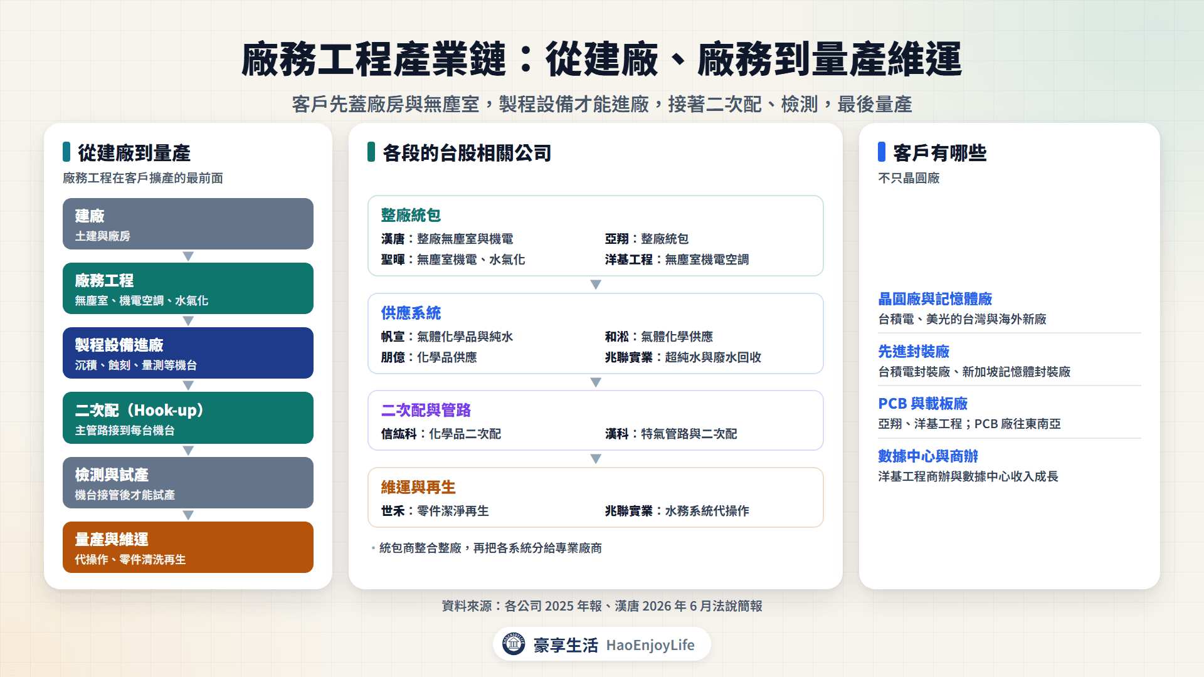This screenshot has width=1204, height=677.
Task: Select the 建廠 step card
Action: coord(188,224)
